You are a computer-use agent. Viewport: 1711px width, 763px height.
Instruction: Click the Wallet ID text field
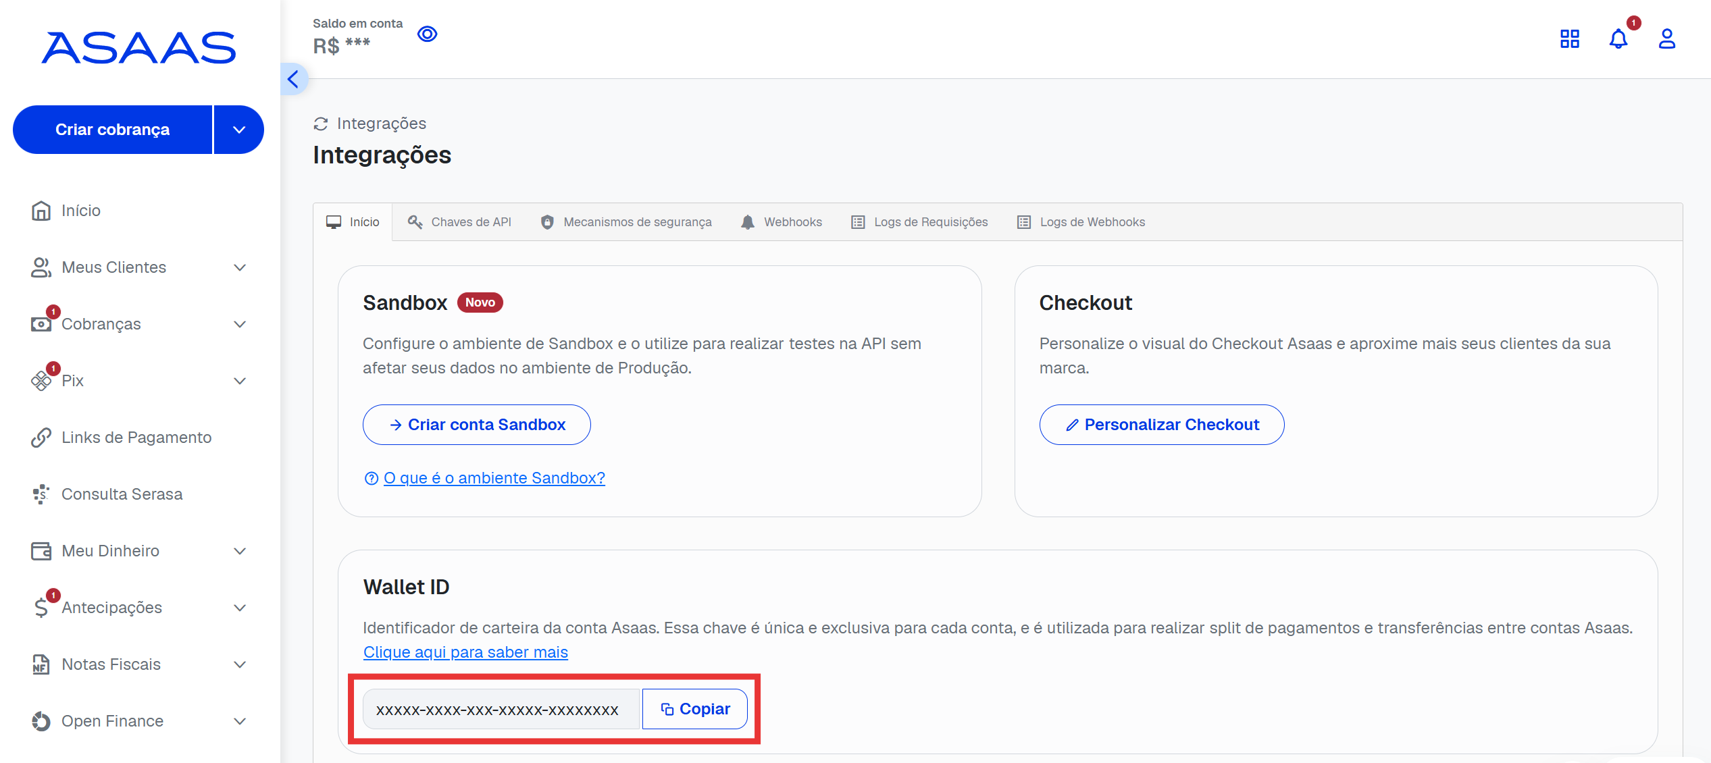[x=500, y=709]
